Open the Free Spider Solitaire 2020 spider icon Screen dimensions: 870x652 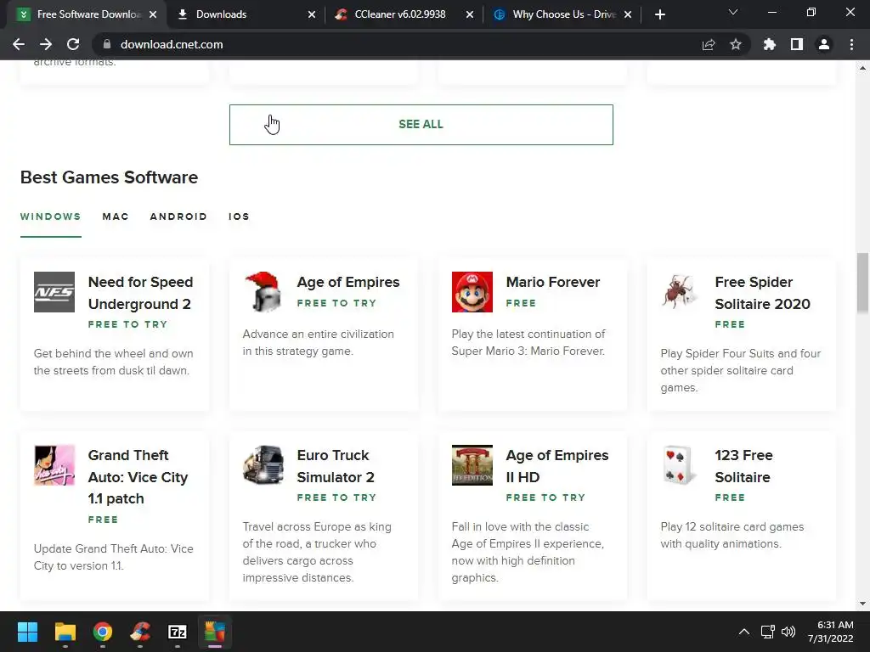[681, 292]
